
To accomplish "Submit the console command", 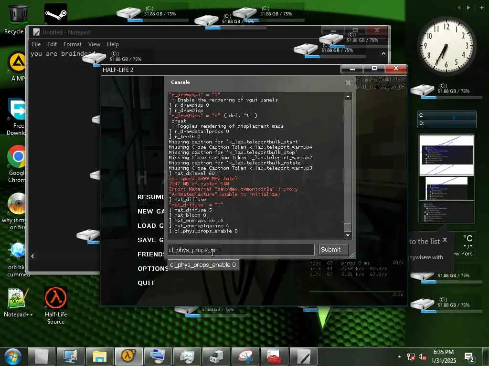I will coord(333,249).
